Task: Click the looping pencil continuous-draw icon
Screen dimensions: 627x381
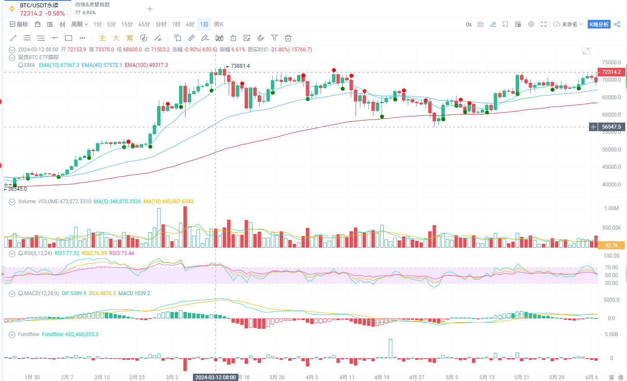Action: [144, 38]
